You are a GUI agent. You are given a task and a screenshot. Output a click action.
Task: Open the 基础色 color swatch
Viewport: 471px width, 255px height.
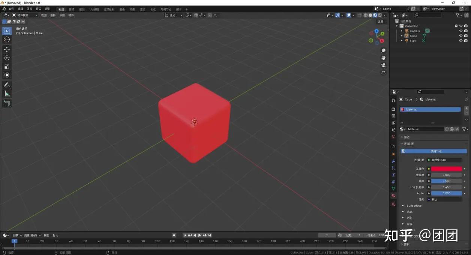click(445, 168)
